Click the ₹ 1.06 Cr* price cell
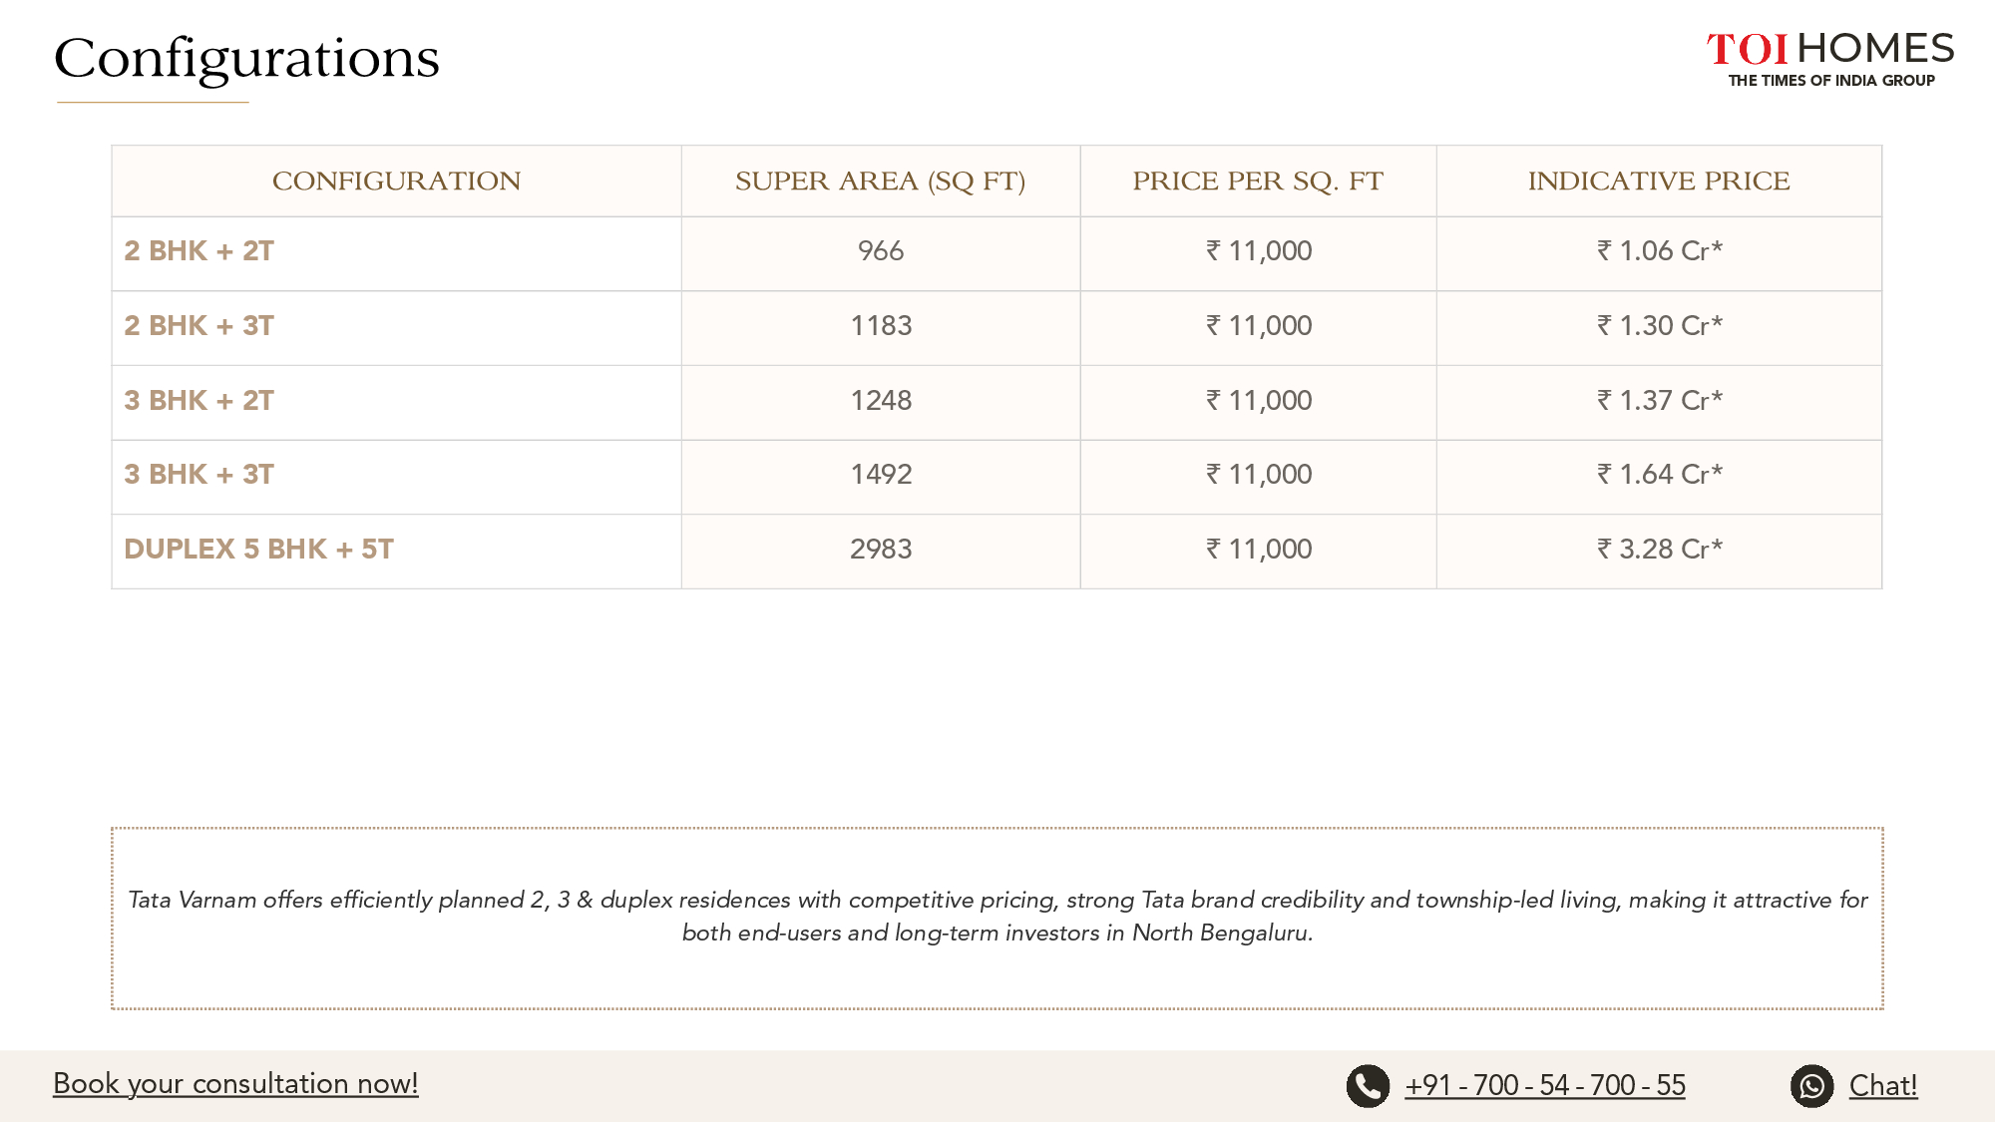This screenshot has width=1995, height=1122. coord(1660,251)
